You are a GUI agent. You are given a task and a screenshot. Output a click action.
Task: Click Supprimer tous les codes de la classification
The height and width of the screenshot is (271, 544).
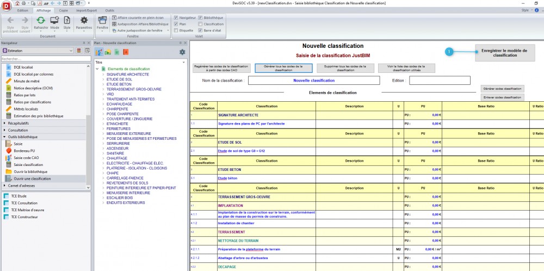(x=345, y=68)
